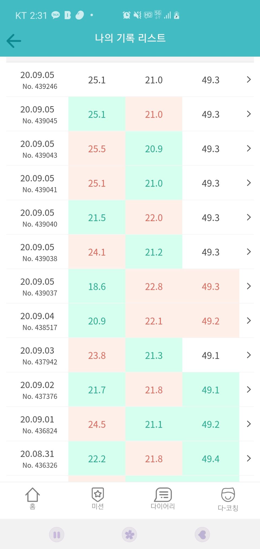This screenshot has width=260, height=549.
Task: Open the 20.09.01 No. 436824 record
Action: point(130,424)
